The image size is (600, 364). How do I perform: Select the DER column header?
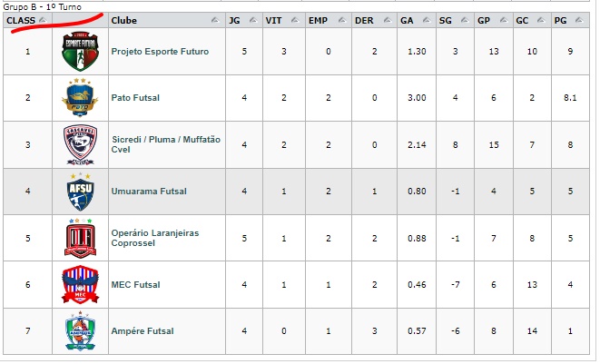374,20
